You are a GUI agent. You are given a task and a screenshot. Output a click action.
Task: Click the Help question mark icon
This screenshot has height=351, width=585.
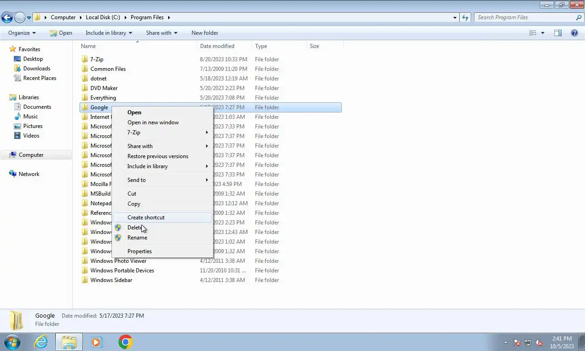[x=574, y=33]
